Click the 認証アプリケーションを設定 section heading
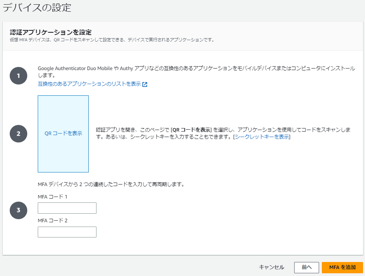Viewport: 365px width, 276px height. click(x=53, y=32)
